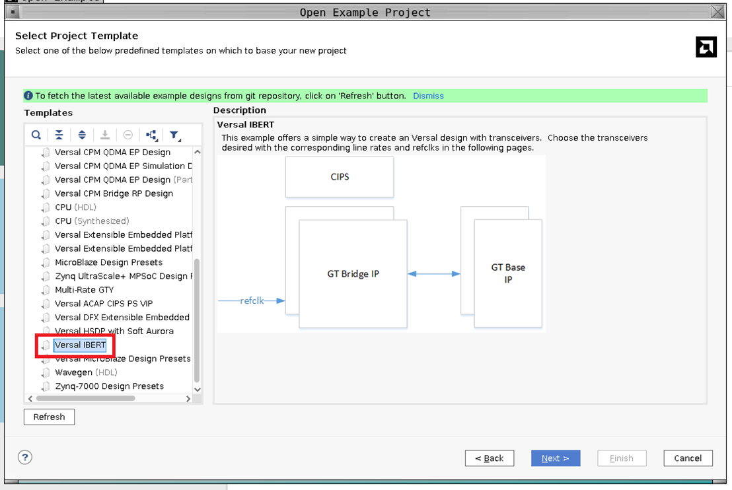Click the templates list left scroll arrow

point(30,398)
